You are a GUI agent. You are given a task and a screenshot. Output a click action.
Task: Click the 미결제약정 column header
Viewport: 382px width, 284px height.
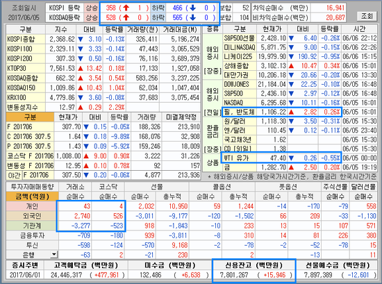coord(181,117)
